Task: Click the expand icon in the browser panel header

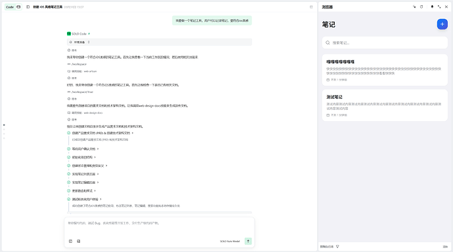Action: coord(439,7)
